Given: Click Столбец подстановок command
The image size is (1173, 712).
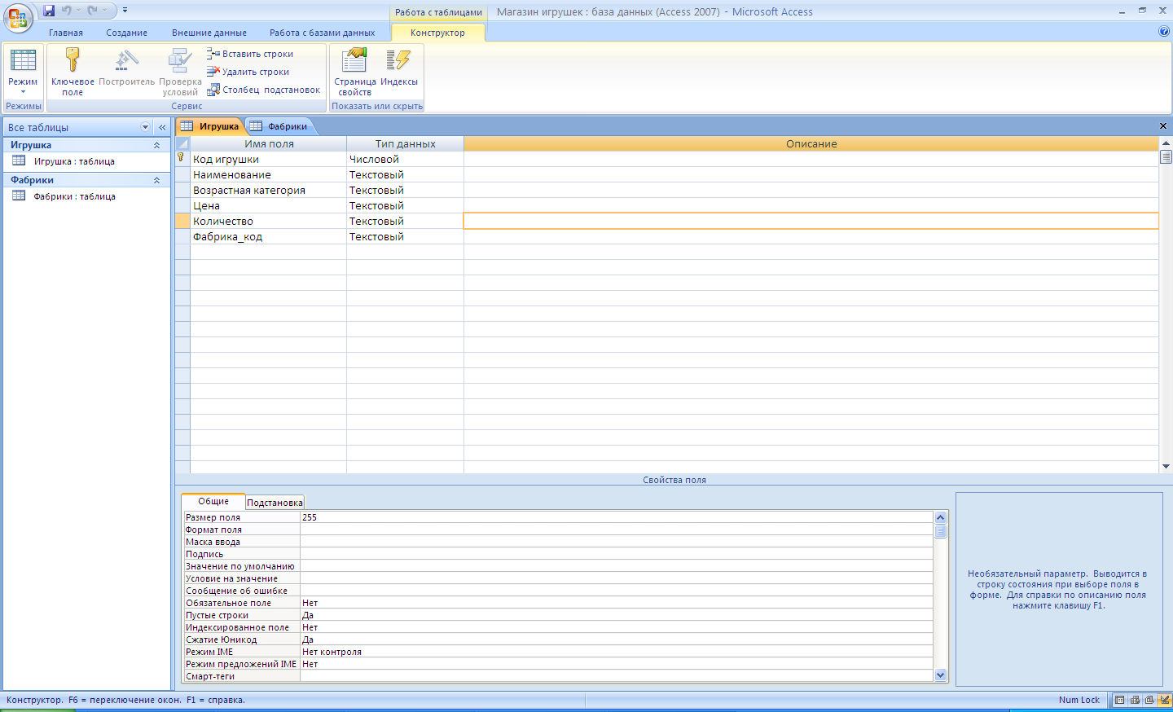Looking at the screenshot, I should pos(264,90).
